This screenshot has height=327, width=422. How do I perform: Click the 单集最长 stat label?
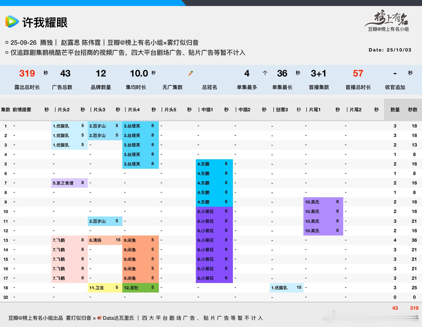[282, 87]
